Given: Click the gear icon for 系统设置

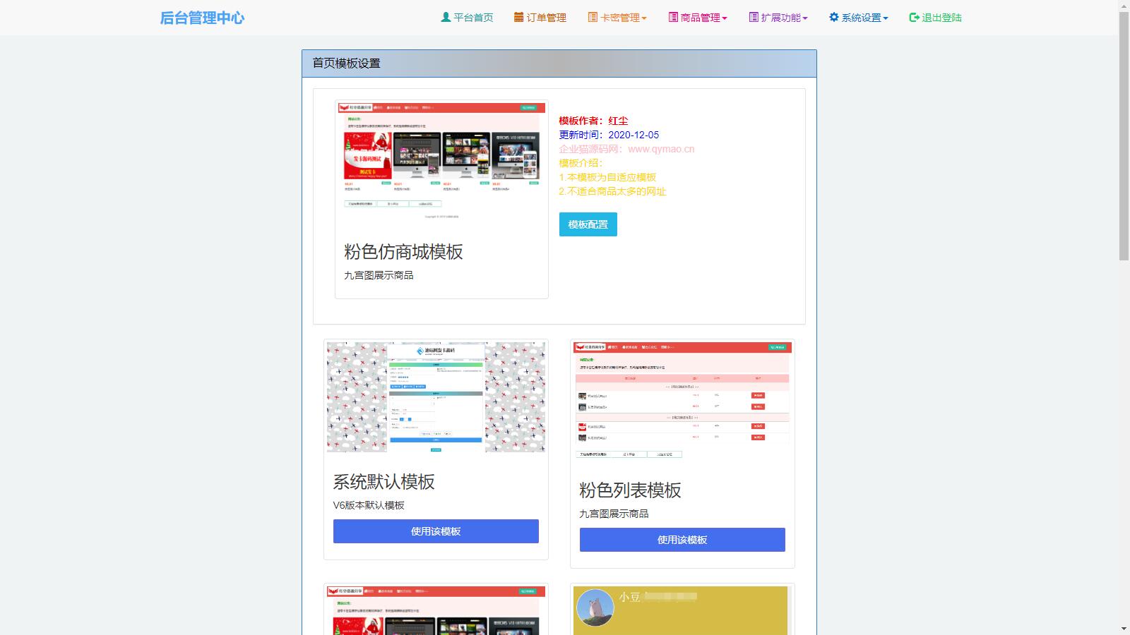Looking at the screenshot, I should 834,17.
